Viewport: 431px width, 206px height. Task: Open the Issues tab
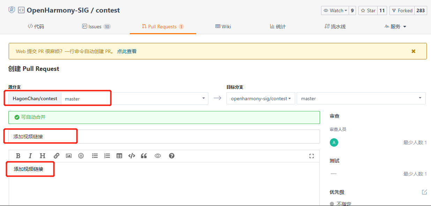coord(96,27)
